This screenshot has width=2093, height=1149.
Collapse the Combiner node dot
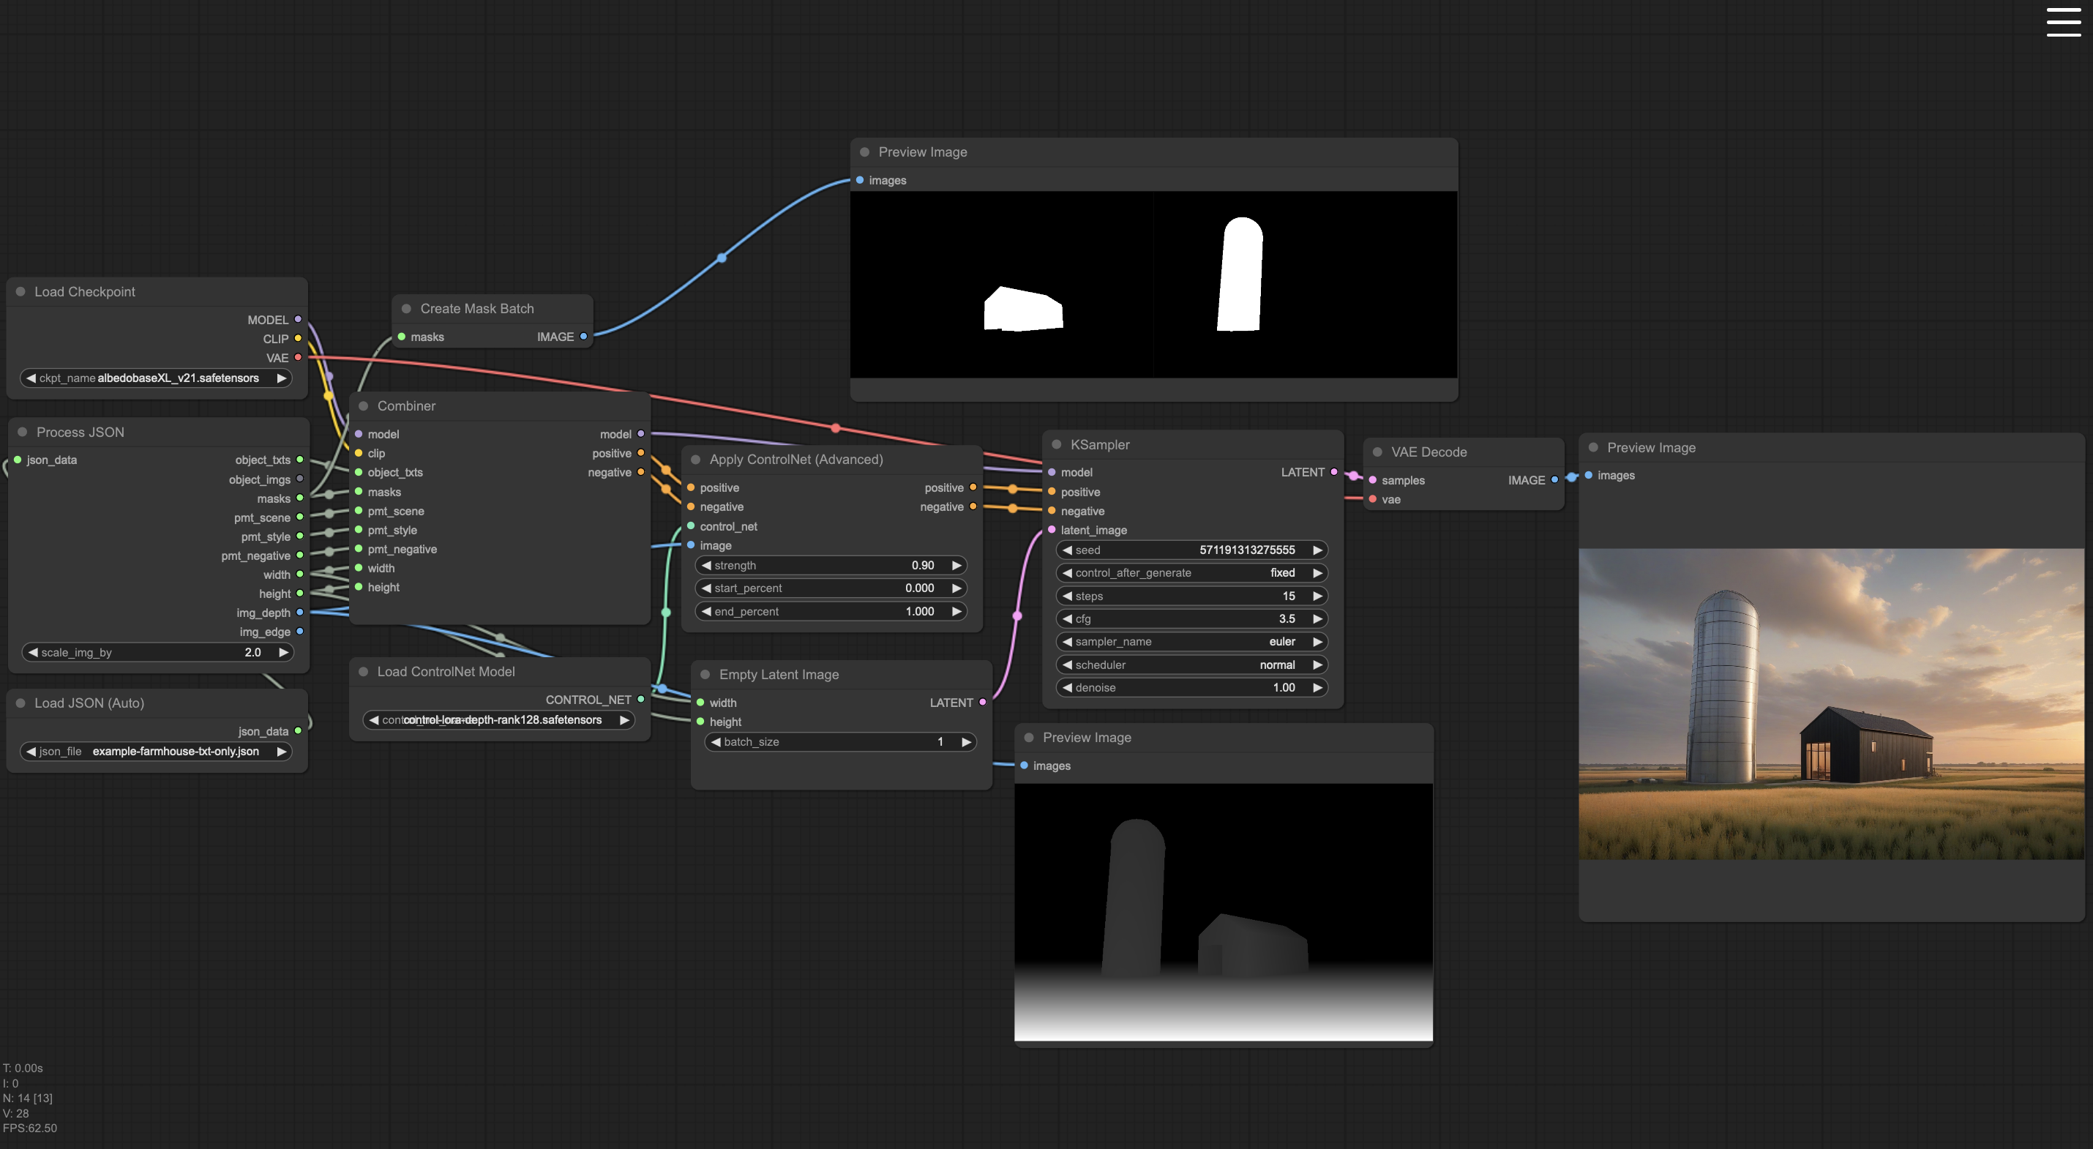[363, 406]
